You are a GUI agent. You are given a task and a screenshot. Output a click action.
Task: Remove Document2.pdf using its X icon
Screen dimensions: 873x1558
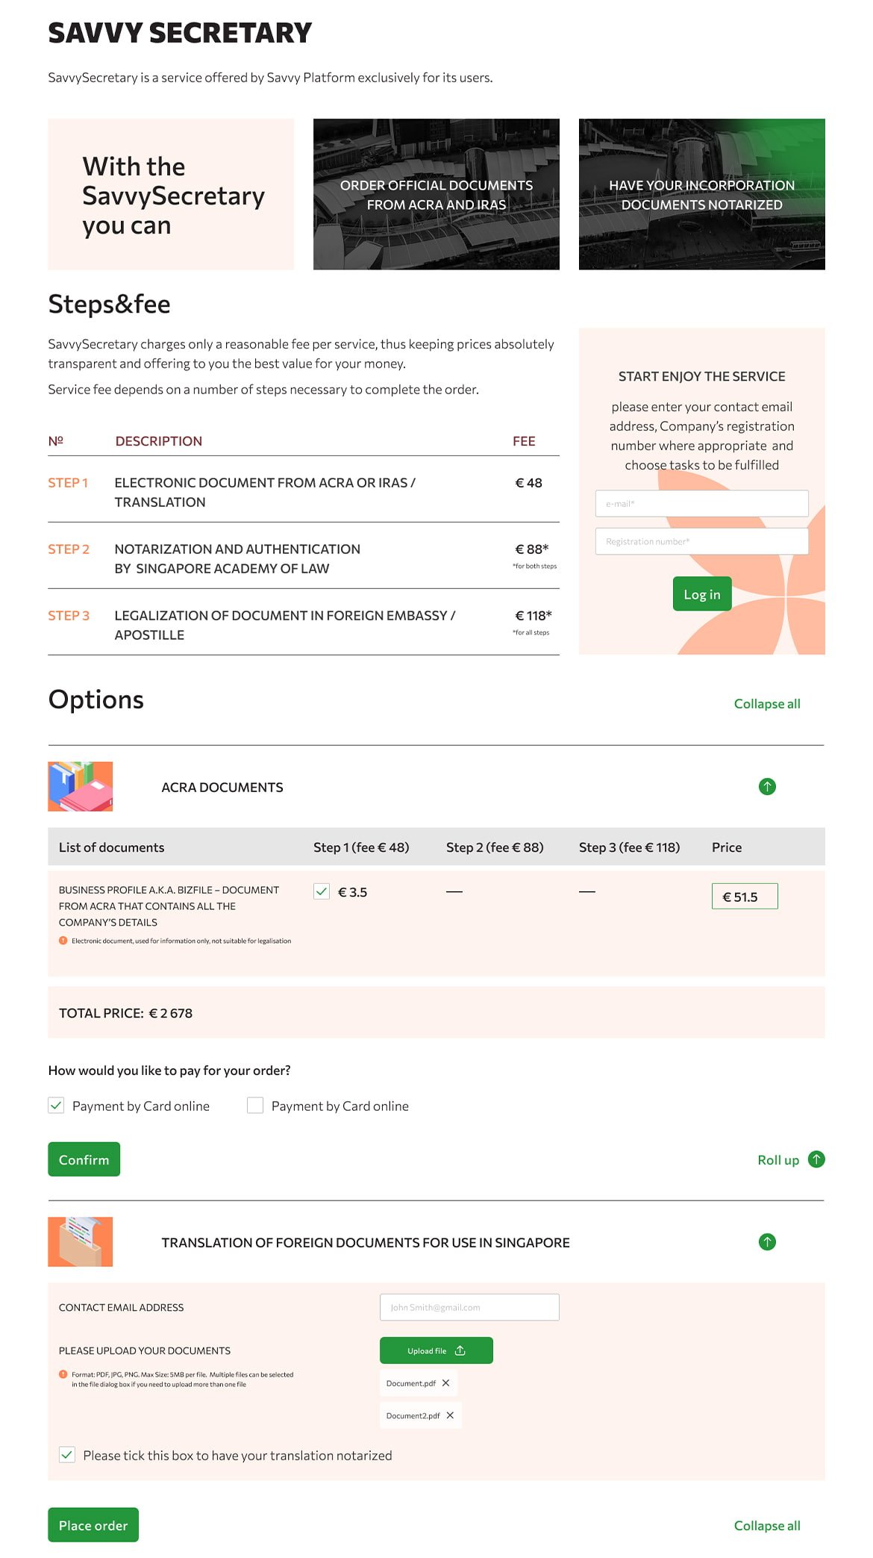(450, 1415)
